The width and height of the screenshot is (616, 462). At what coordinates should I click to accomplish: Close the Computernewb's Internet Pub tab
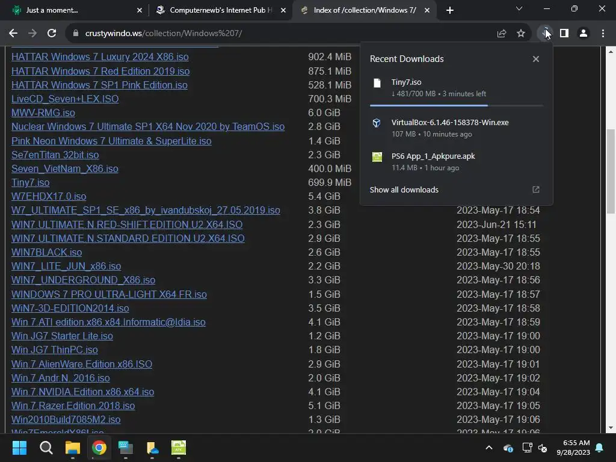coord(283,10)
